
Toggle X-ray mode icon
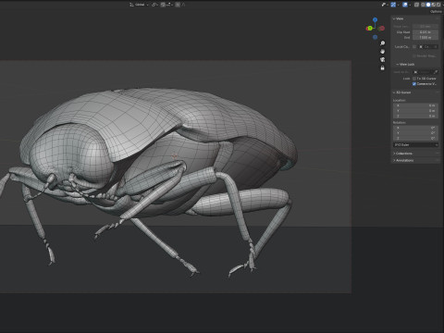417,5
